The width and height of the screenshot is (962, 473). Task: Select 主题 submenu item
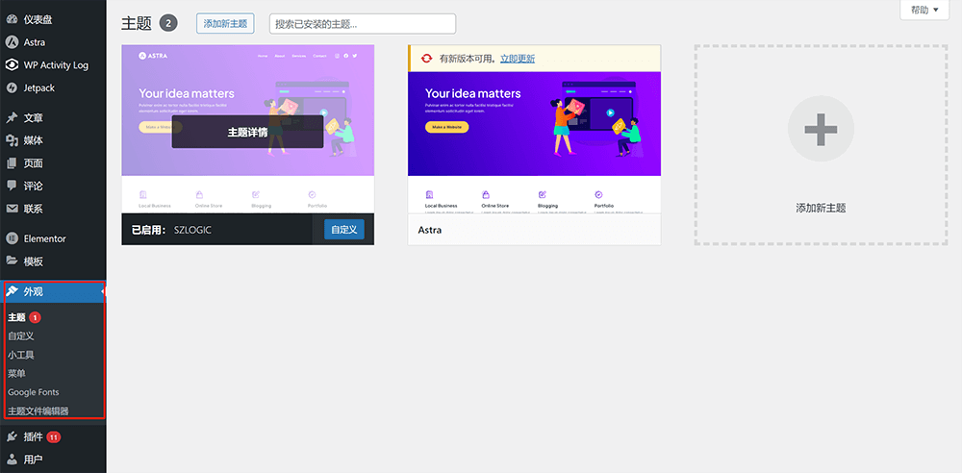pyautogui.click(x=16, y=317)
